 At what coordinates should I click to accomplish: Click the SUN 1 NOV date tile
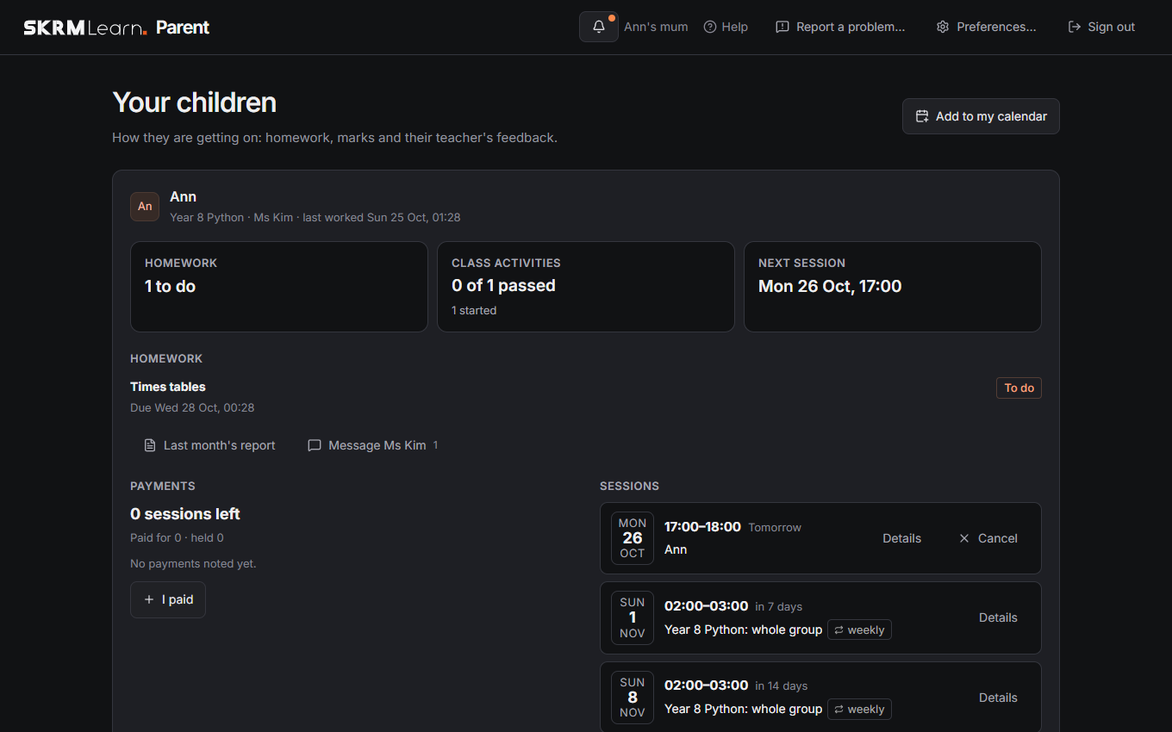(x=633, y=617)
